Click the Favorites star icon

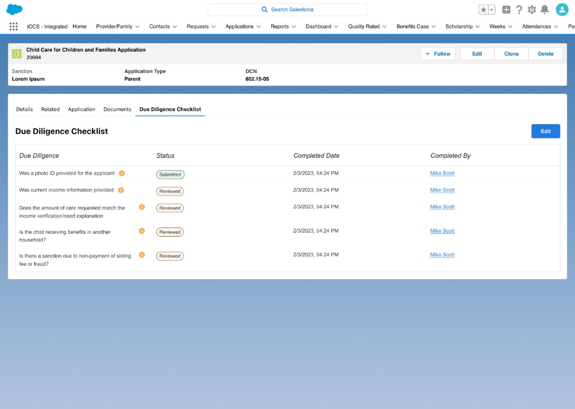(x=483, y=10)
